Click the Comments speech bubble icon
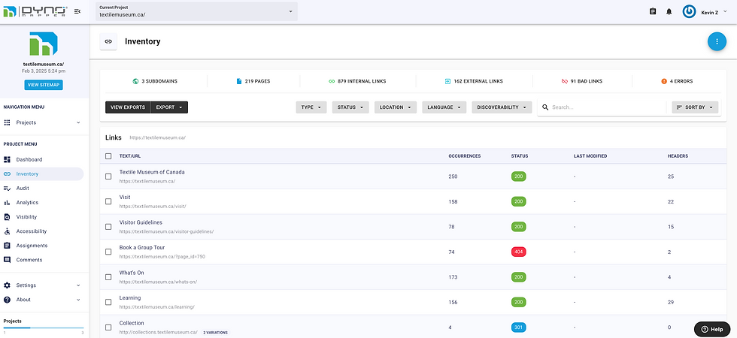Viewport: 737px width, 338px height. pyautogui.click(x=7, y=260)
